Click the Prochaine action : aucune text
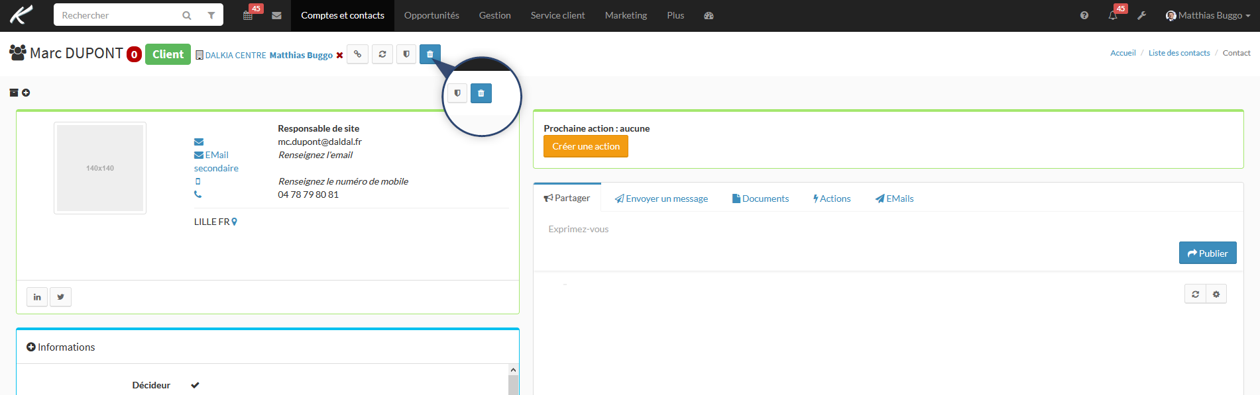Screen dimensions: 1260x395 tap(597, 128)
